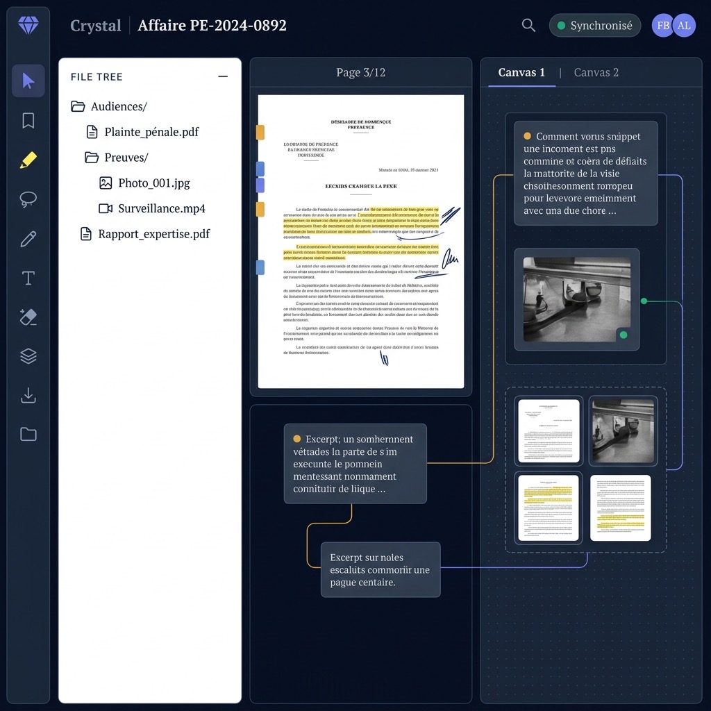Select the cursor selection tool
The width and height of the screenshot is (711, 711).
point(28,81)
